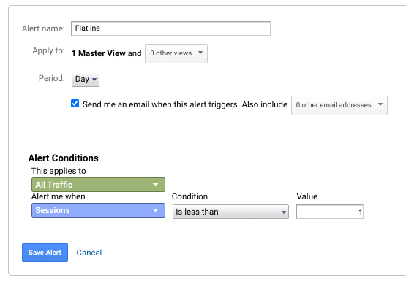Click the '1 Master View' text
This screenshot has width=406, height=281.
[x=99, y=53]
